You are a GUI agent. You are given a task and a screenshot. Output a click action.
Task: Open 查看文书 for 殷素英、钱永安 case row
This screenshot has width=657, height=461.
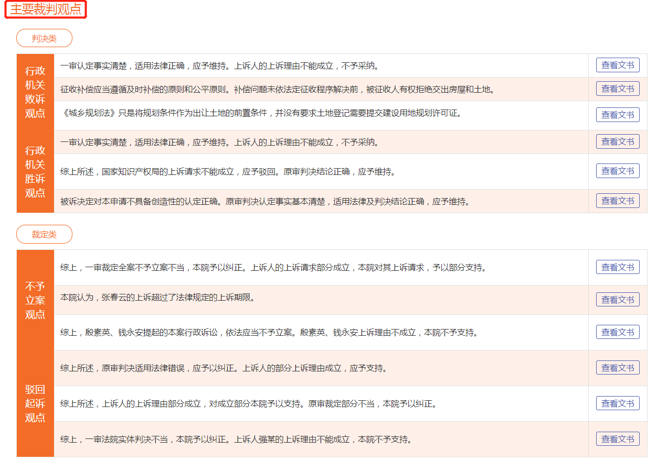618,332
